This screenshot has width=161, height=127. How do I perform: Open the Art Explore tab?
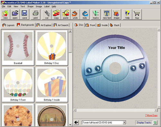click(x=44, y=25)
